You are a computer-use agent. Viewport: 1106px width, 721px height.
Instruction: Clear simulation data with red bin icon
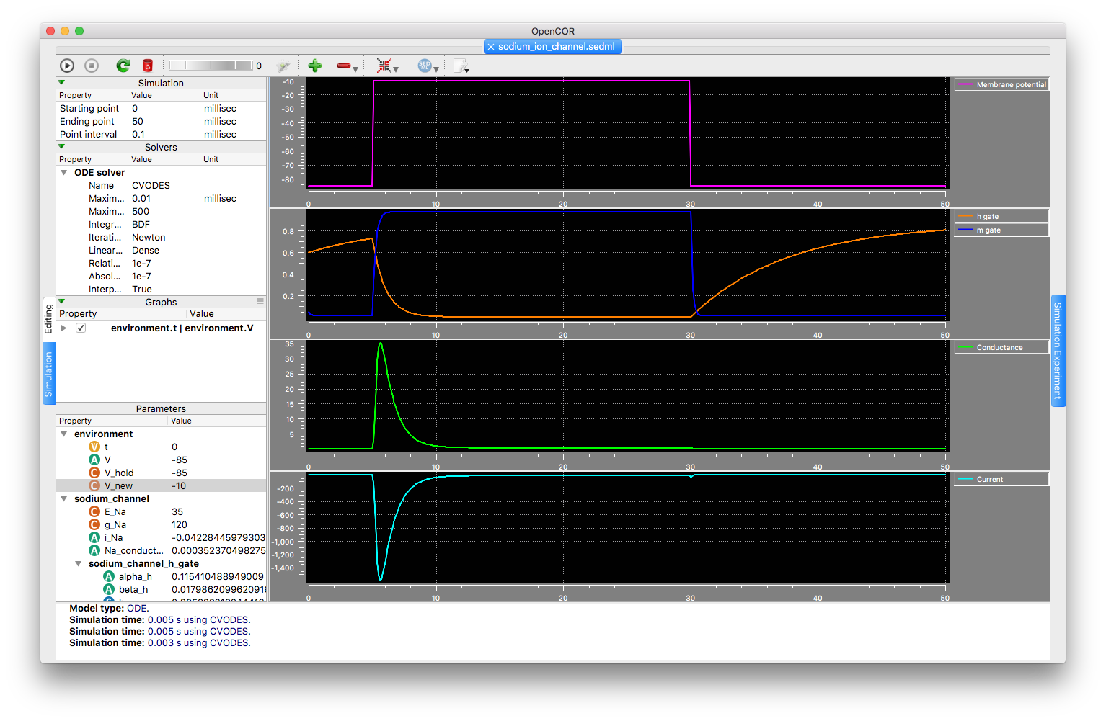point(148,66)
